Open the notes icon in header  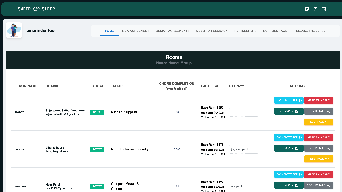307,9
